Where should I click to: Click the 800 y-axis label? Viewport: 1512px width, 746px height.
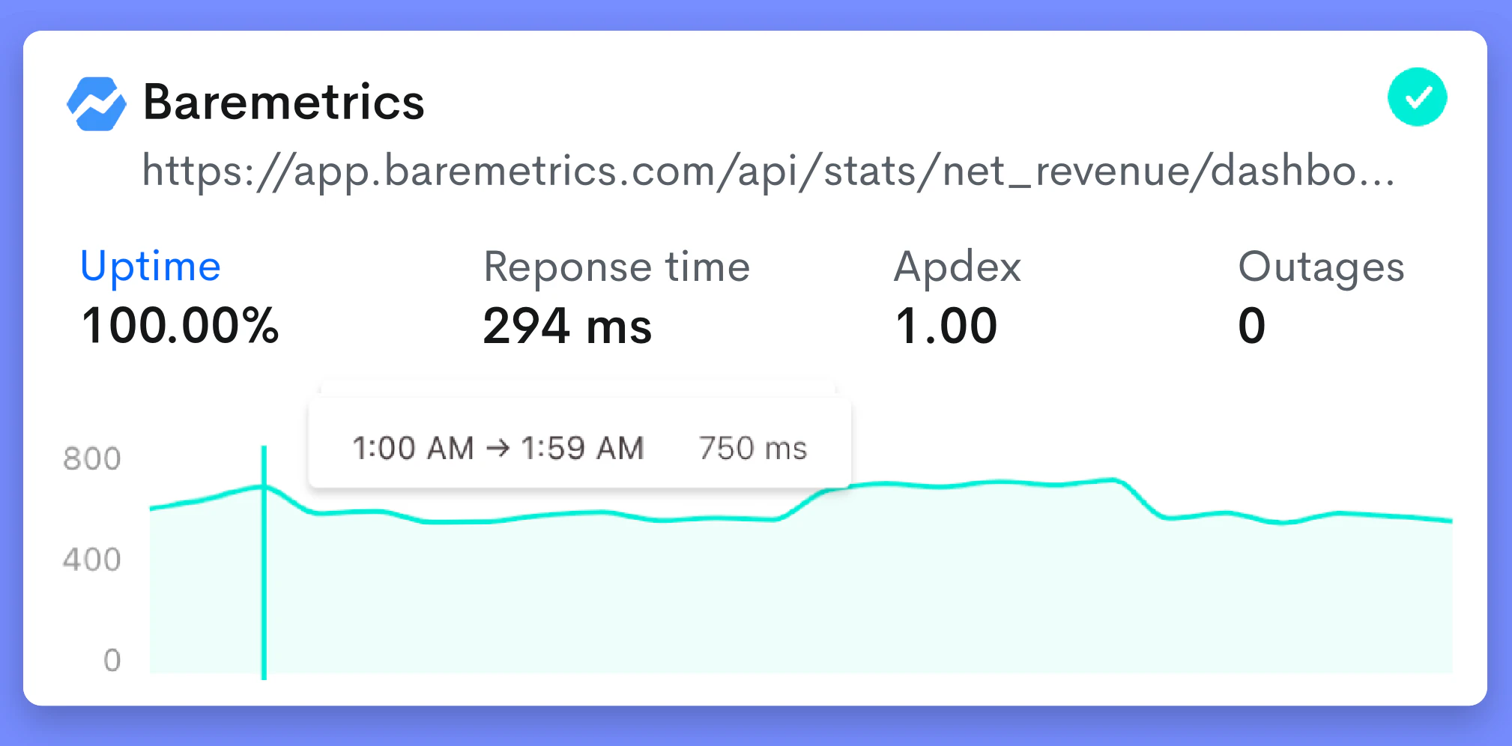click(x=92, y=459)
